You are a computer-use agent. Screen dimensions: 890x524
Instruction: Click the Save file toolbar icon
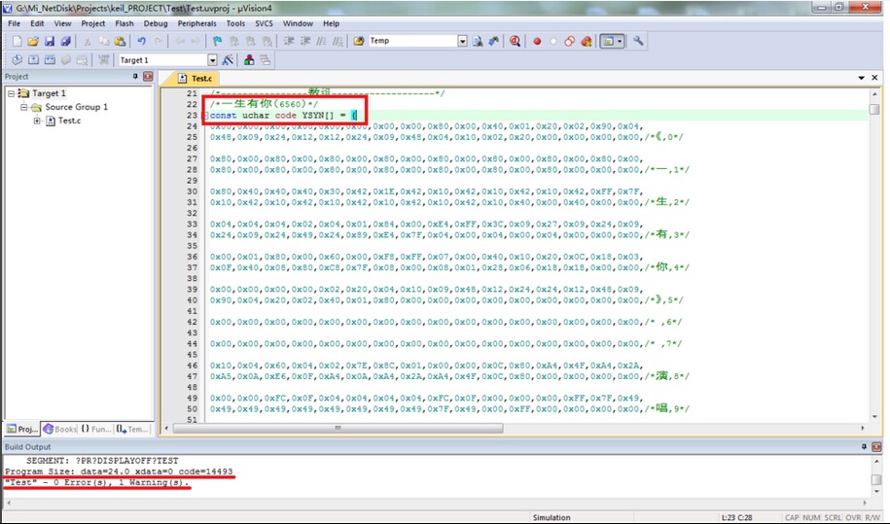(x=50, y=42)
